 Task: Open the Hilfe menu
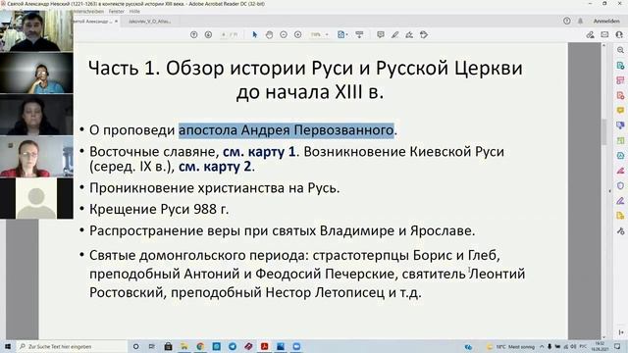134,11
